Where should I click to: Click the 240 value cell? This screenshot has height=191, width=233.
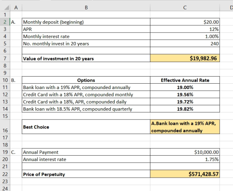coord(185,43)
